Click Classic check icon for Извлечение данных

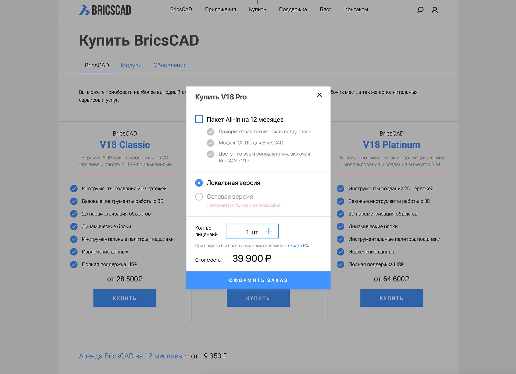74,252
